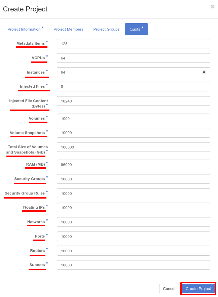Click the Instances field spinner arrows

[204, 72]
